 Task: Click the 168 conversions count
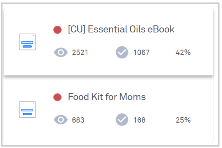point(139,120)
